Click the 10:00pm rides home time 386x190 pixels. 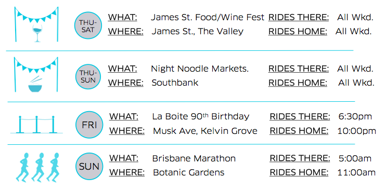(356, 131)
